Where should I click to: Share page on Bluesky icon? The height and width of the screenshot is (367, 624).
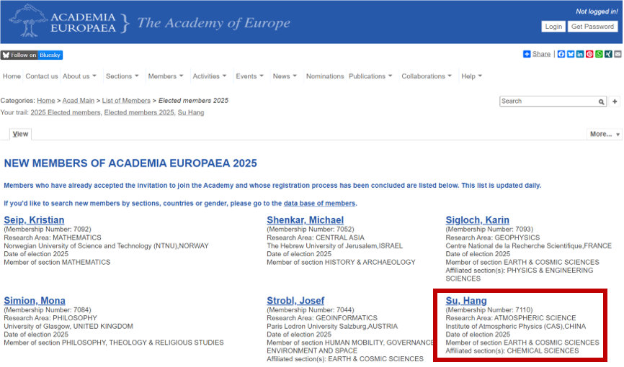coord(571,55)
